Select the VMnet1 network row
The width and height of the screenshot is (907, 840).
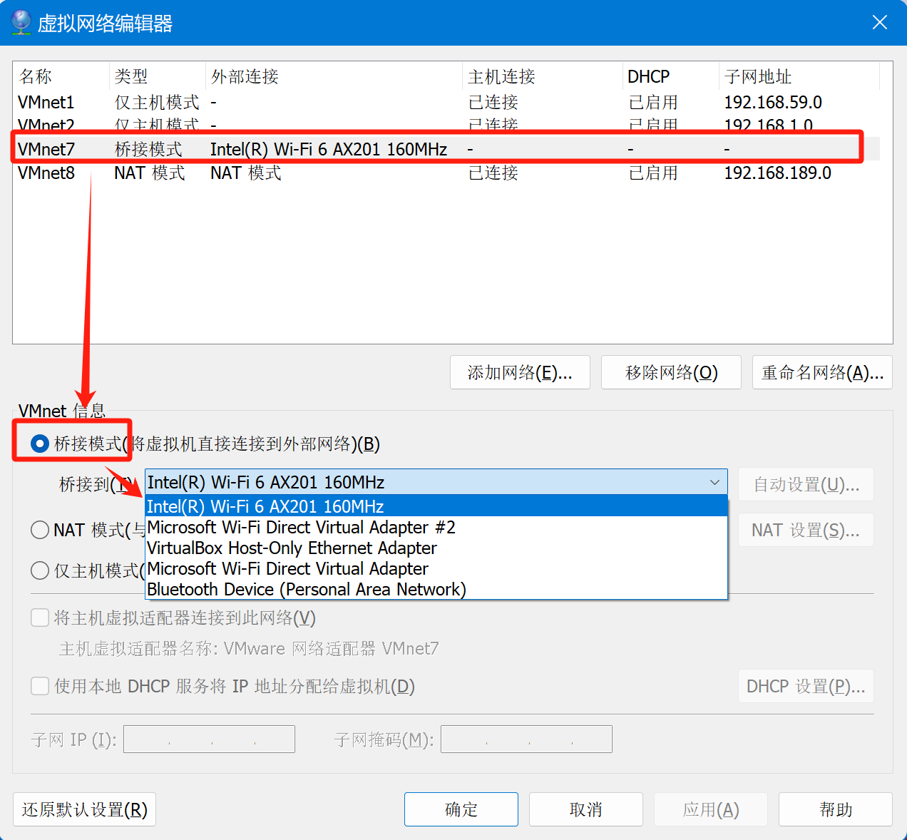pyautogui.click(x=446, y=102)
